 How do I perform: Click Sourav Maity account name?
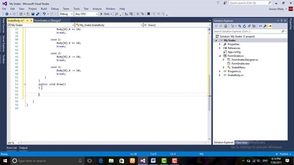276,9
